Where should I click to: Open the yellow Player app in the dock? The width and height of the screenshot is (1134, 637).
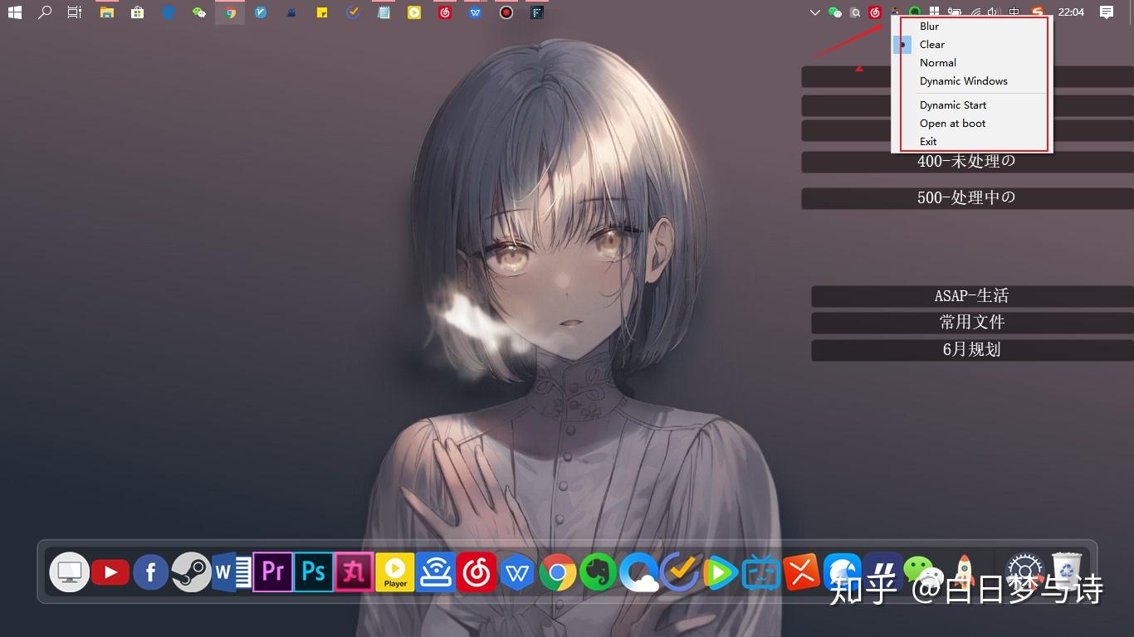(395, 572)
